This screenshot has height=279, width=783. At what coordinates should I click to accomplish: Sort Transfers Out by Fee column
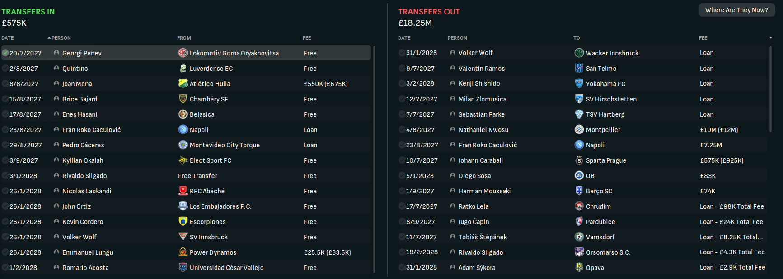[703, 38]
